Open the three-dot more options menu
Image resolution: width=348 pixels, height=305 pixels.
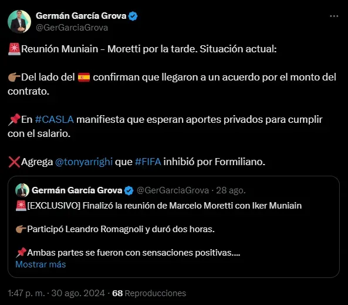pos(334,16)
